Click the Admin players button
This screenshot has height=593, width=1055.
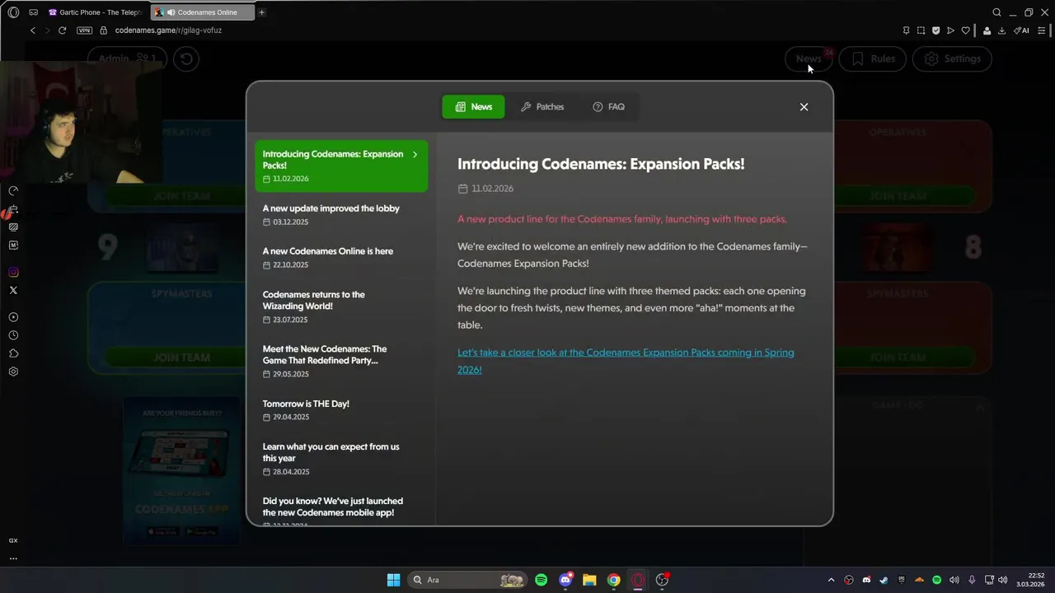click(127, 58)
